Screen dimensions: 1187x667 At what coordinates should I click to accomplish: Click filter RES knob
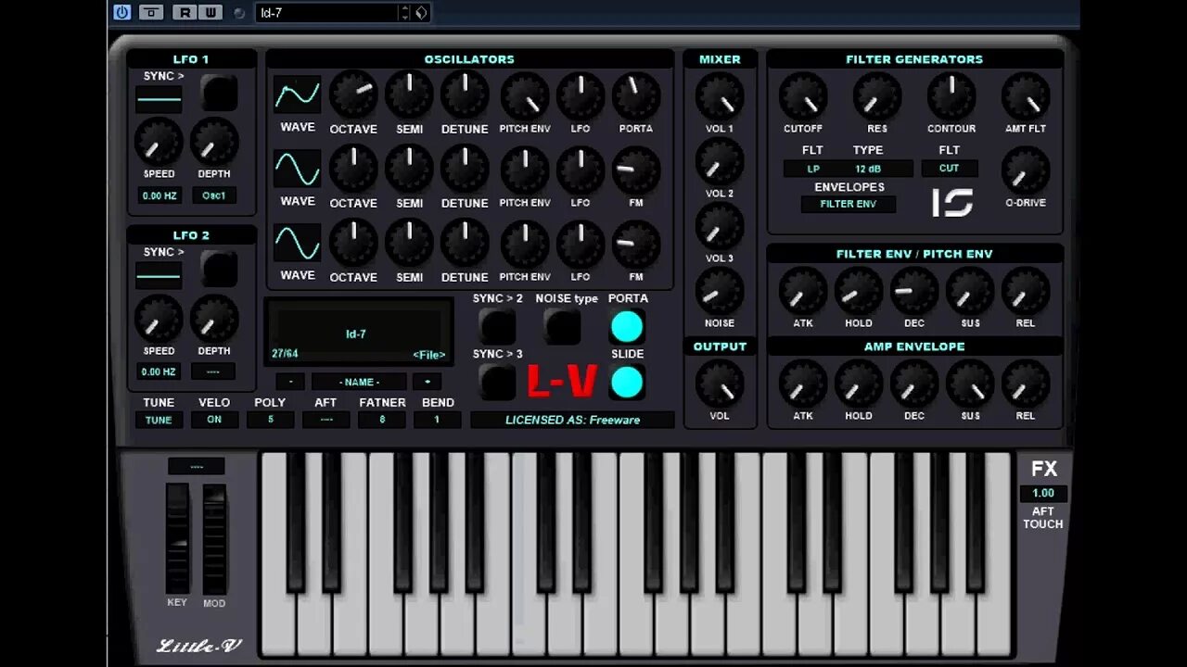click(877, 94)
